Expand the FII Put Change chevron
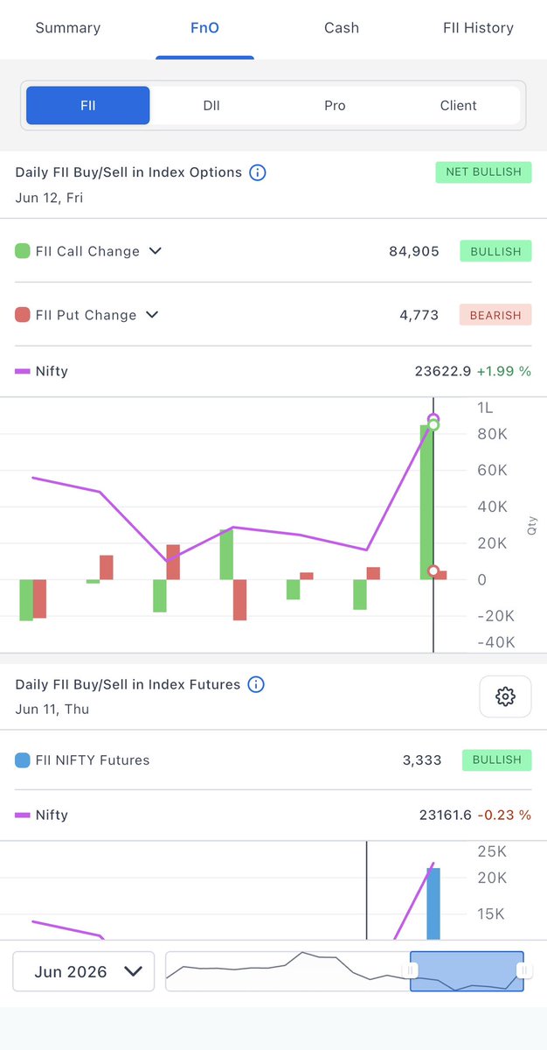 (x=152, y=315)
